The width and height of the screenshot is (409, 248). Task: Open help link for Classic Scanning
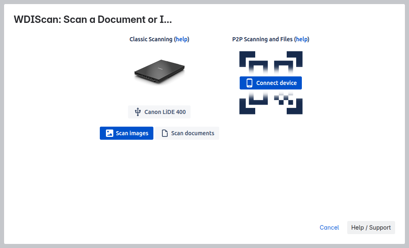pyautogui.click(x=182, y=39)
